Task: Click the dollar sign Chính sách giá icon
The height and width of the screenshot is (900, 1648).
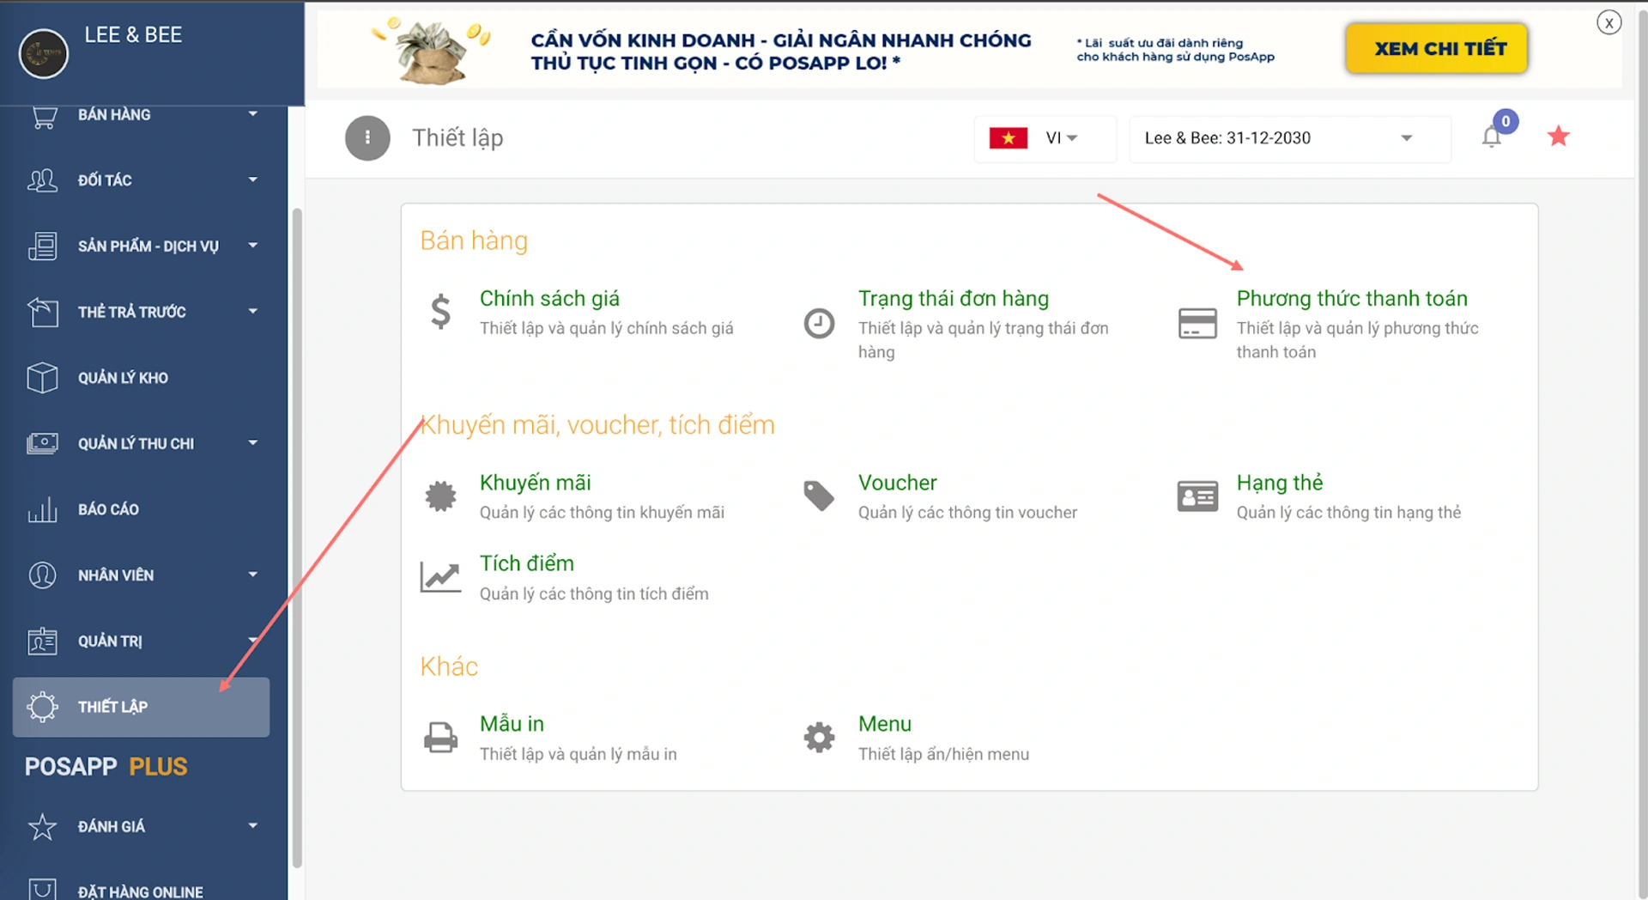Action: [x=440, y=312]
